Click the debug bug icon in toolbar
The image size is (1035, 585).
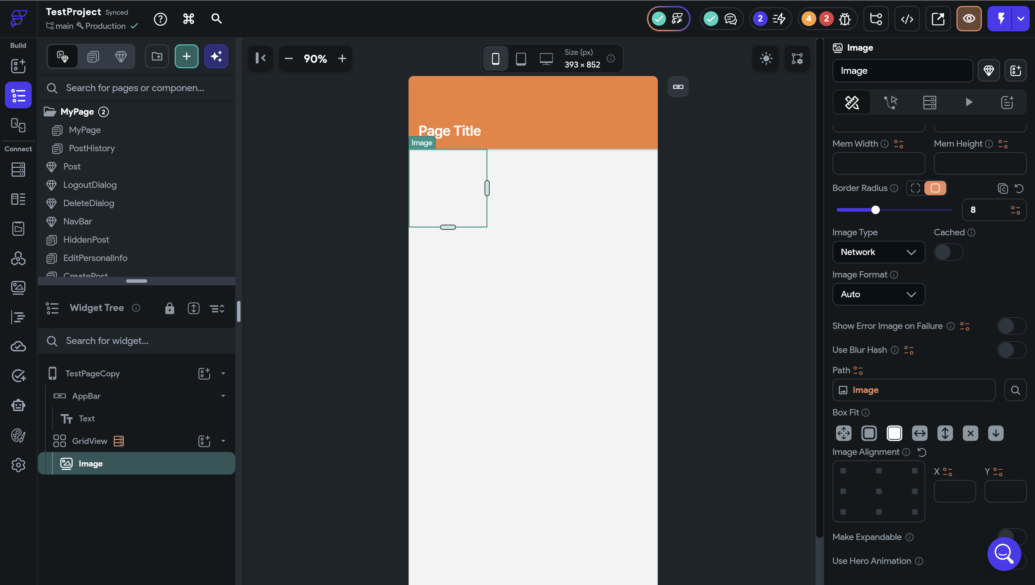point(844,19)
